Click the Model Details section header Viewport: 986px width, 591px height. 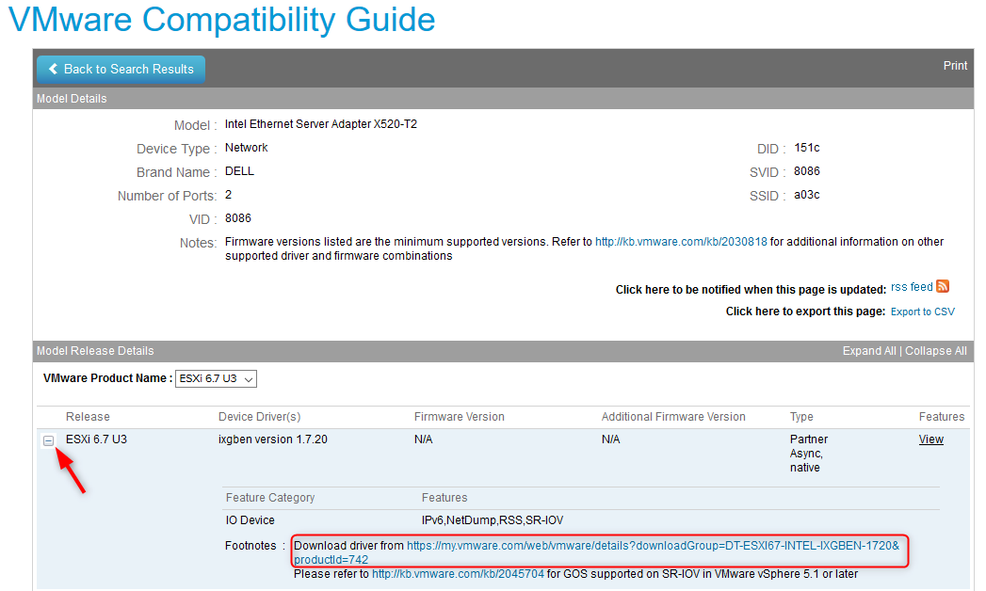72,99
